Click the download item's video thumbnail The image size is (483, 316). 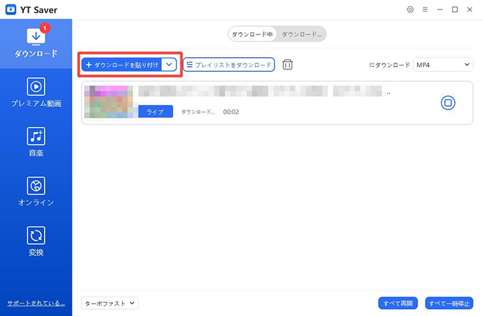click(109, 102)
